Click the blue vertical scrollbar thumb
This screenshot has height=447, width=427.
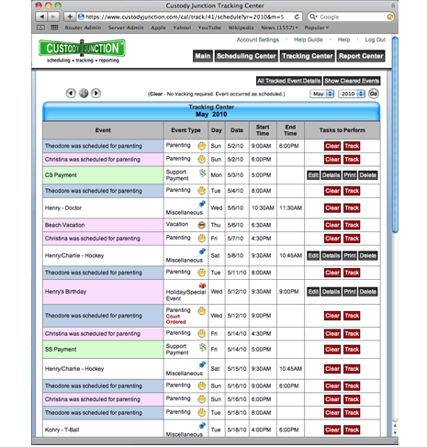(x=395, y=135)
